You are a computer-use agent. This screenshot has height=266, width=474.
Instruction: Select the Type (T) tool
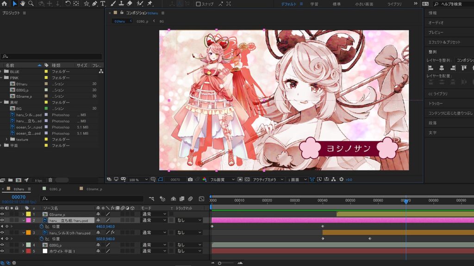pyautogui.click(x=103, y=4)
